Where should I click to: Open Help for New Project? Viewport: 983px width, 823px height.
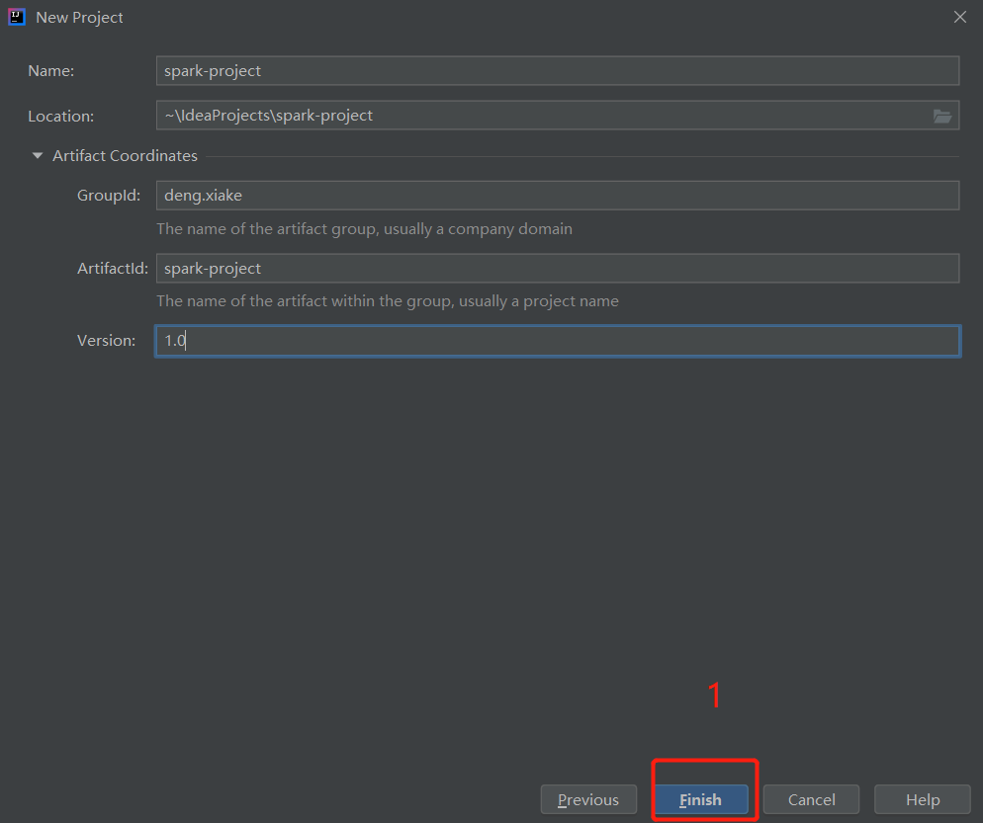[x=923, y=799]
